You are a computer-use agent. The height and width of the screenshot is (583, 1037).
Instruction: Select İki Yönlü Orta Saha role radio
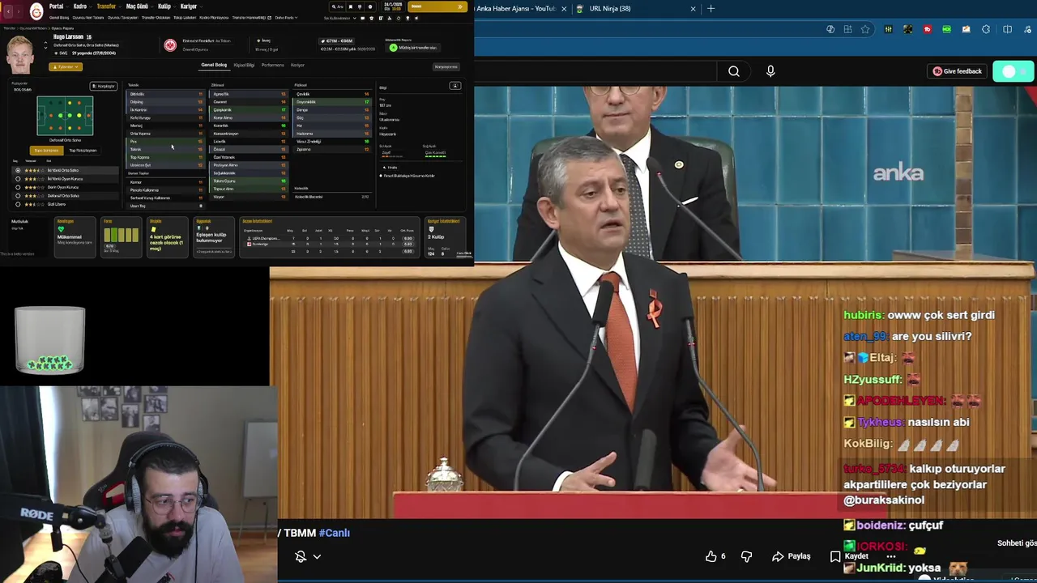18,171
